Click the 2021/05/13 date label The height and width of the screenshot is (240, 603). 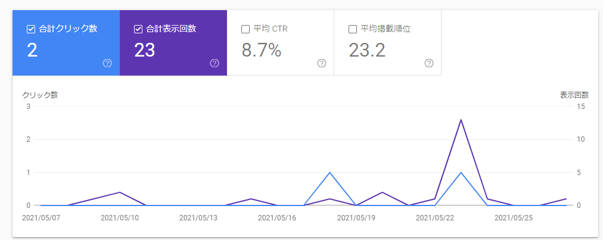pyautogui.click(x=198, y=218)
